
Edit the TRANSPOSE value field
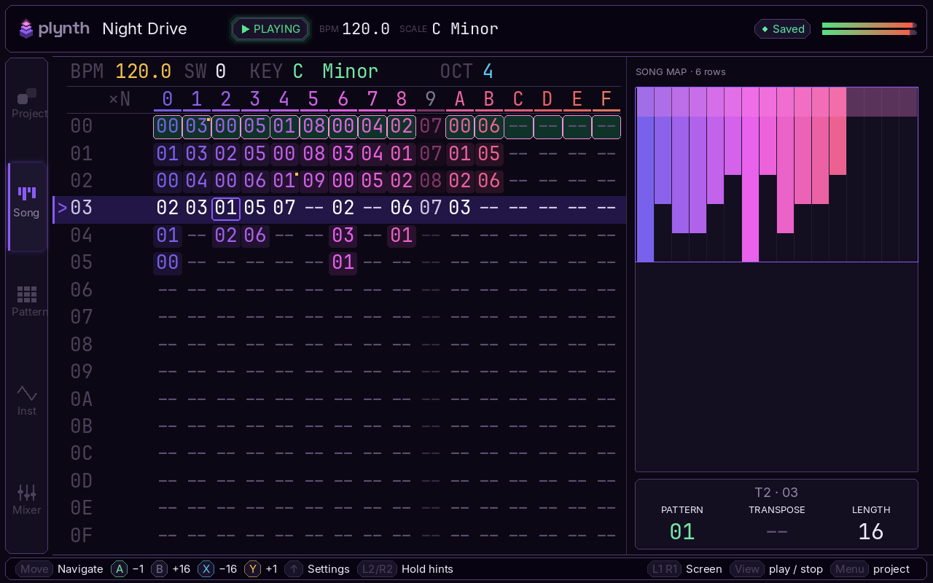coord(777,532)
